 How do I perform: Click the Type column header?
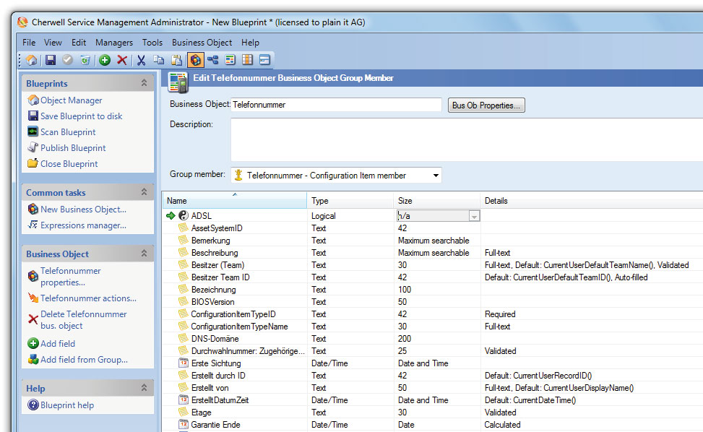click(x=350, y=200)
